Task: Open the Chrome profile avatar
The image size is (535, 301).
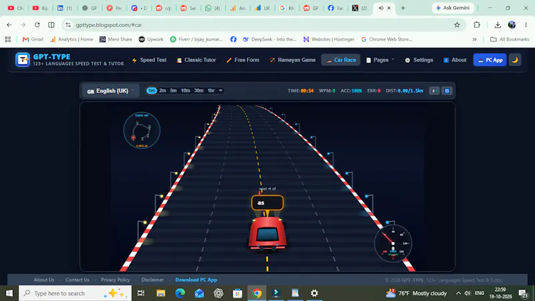Action: click(x=512, y=25)
